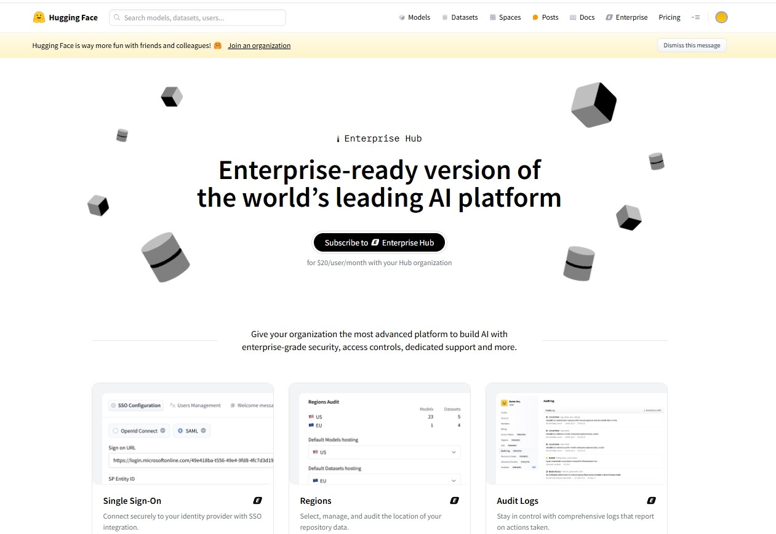
Task: Dismiss the banner message
Action: pyautogui.click(x=692, y=46)
